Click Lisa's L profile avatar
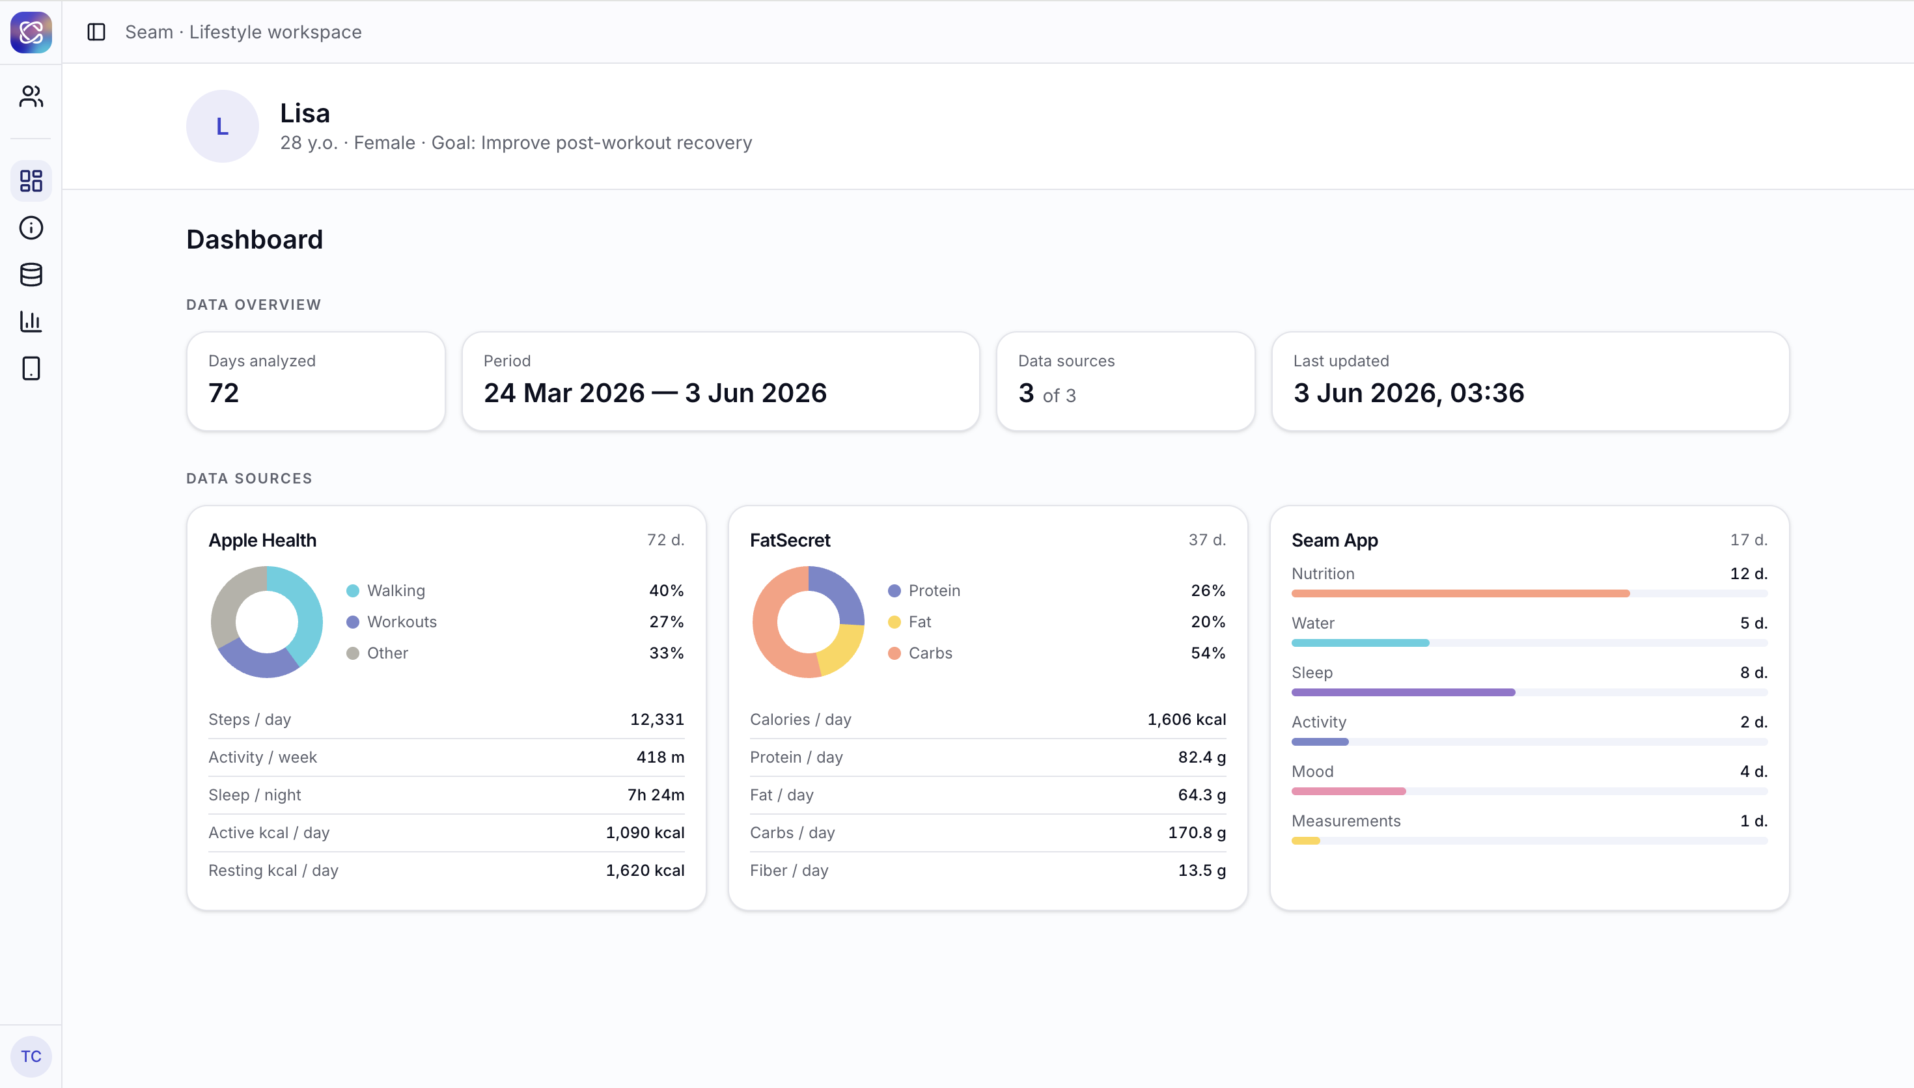 click(x=222, y=126)
